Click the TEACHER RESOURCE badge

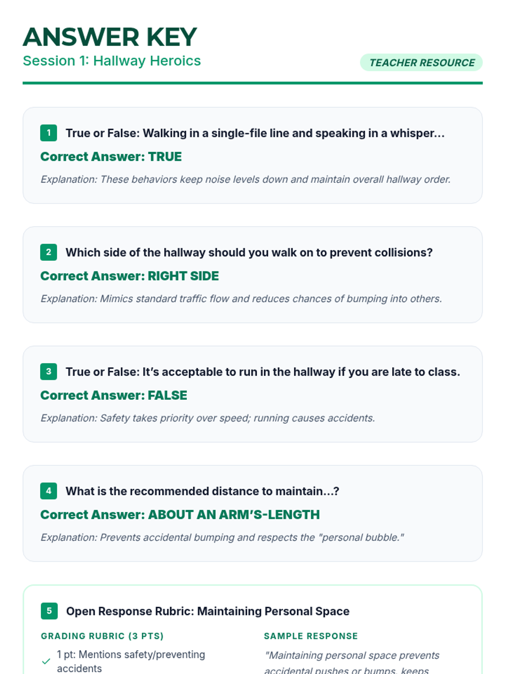[x=421, y=63]
